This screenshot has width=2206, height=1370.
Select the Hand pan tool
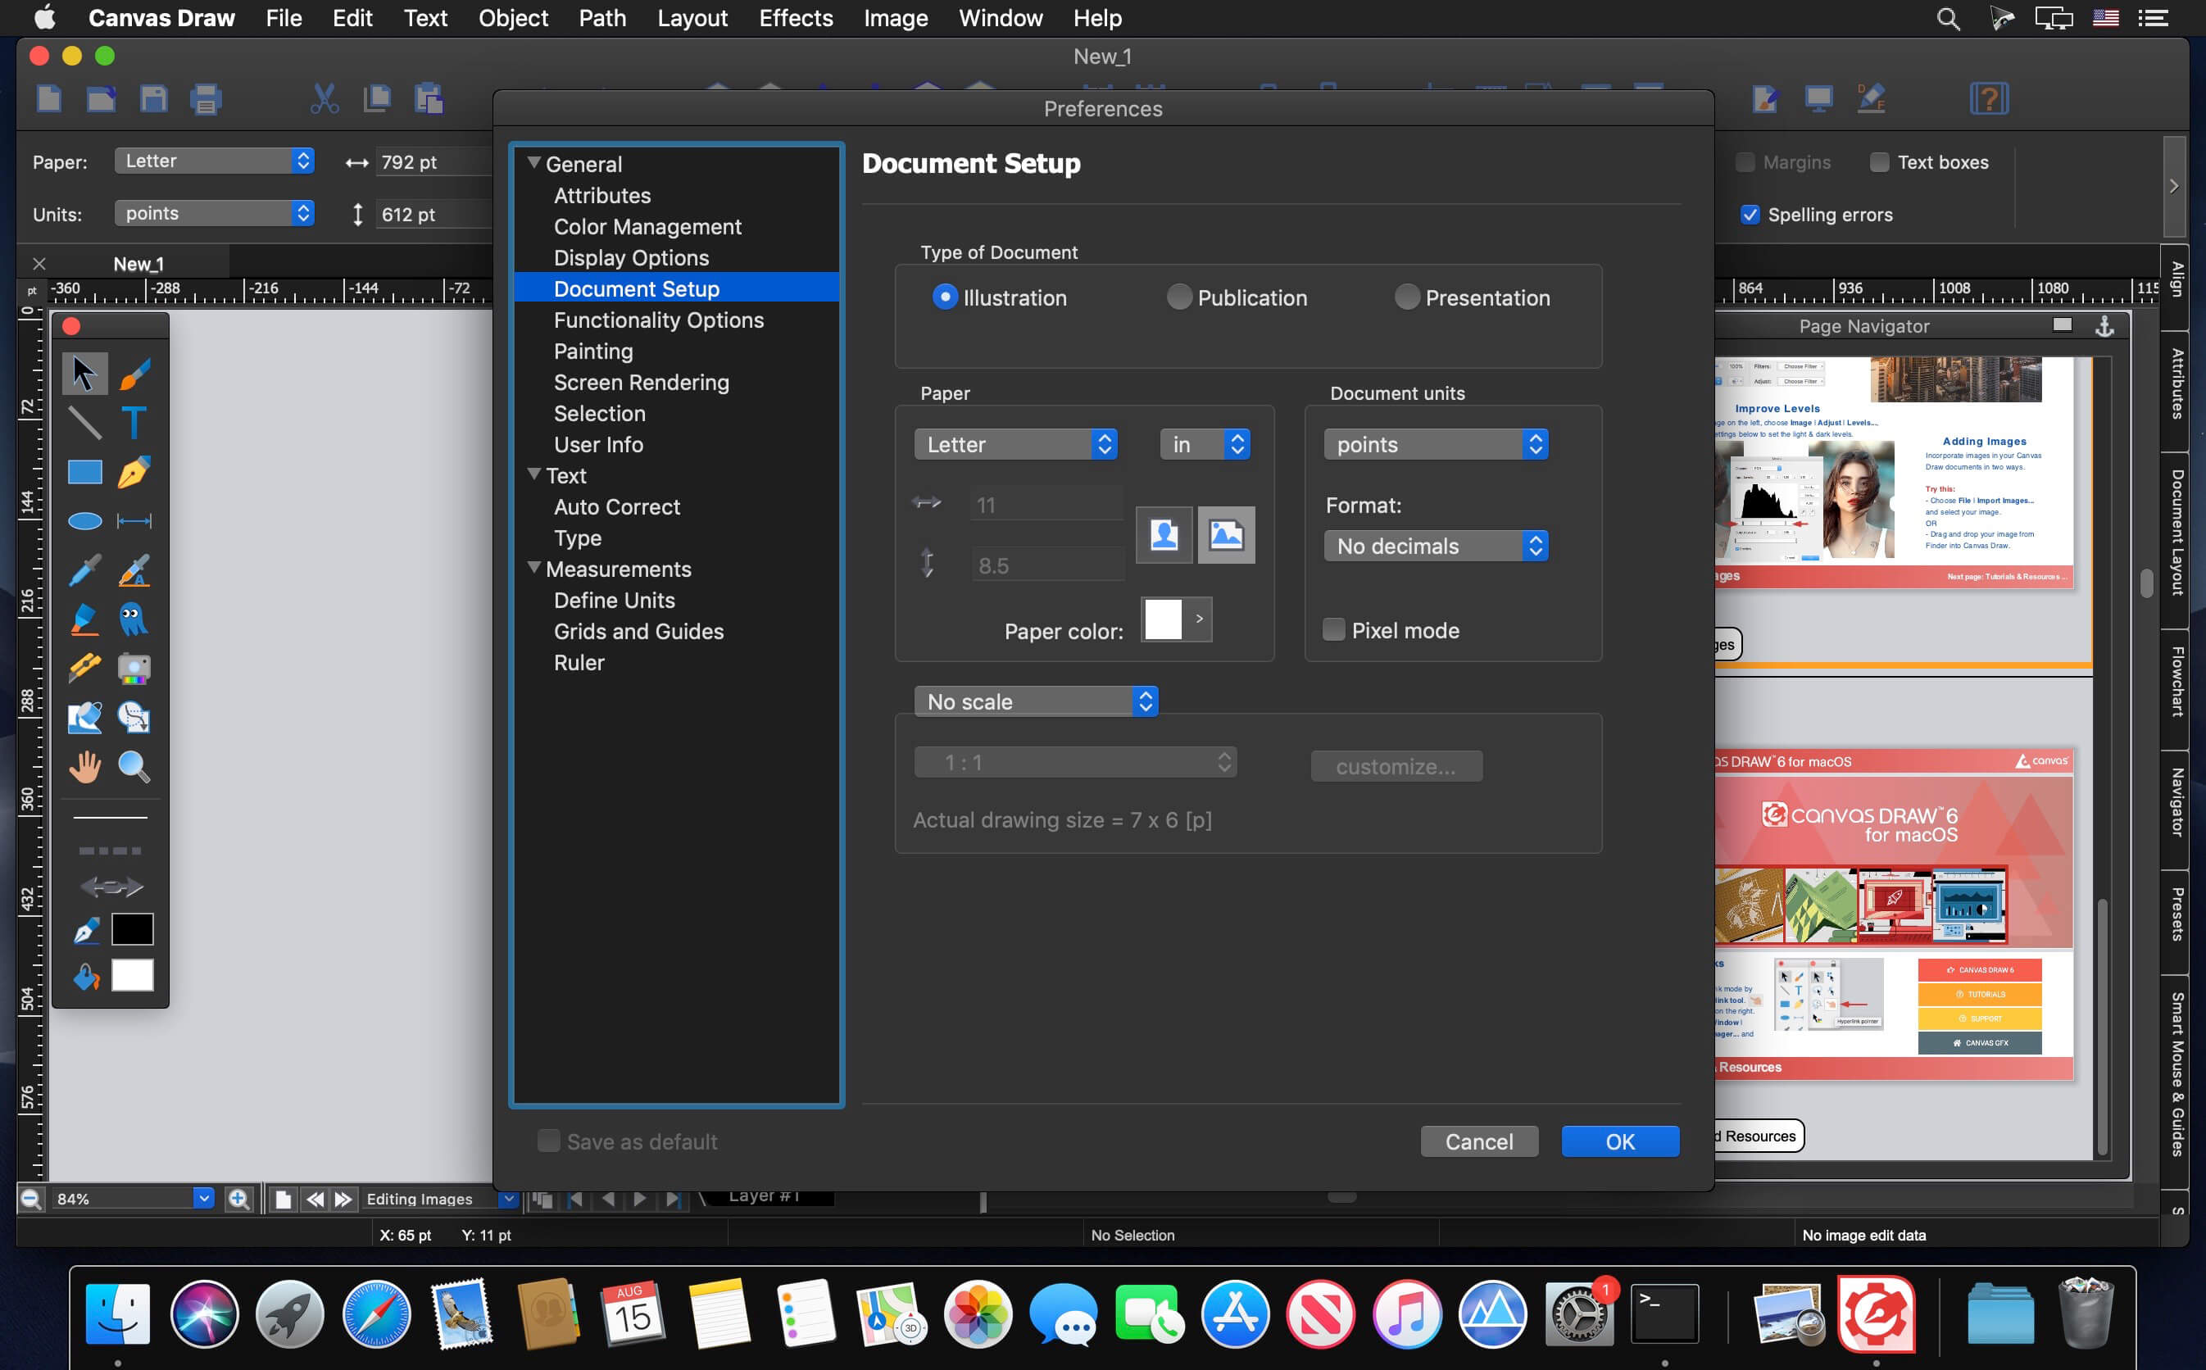tap(84, 767)
